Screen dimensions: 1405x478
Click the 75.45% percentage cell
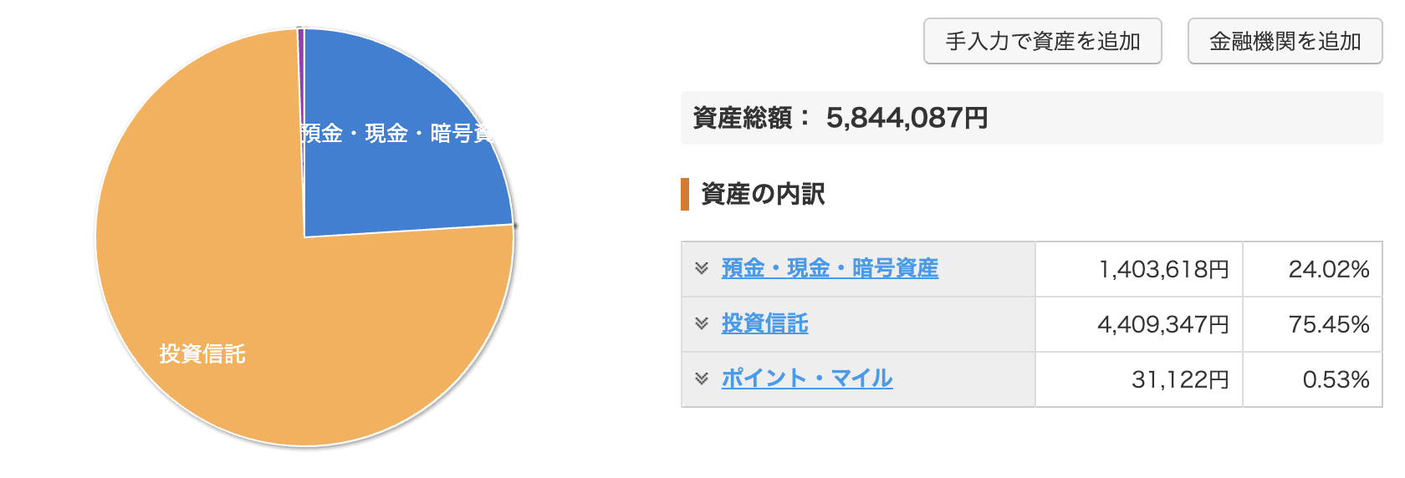[1328, 324]
